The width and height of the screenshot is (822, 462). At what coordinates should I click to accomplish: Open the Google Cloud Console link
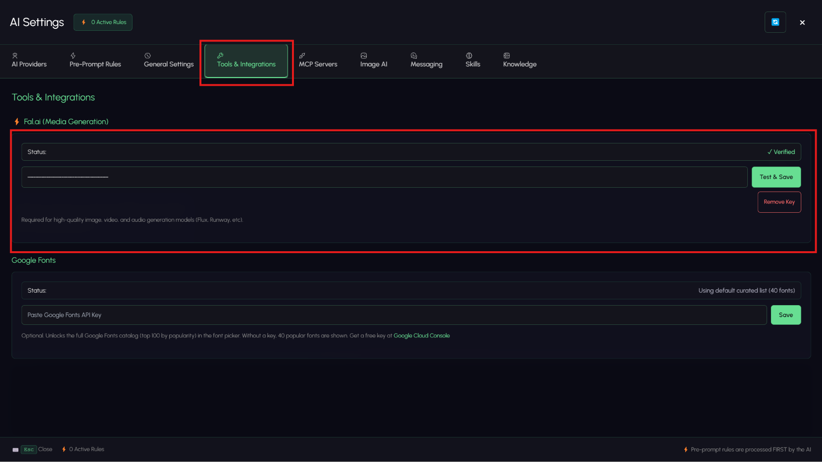pos(422,336)
